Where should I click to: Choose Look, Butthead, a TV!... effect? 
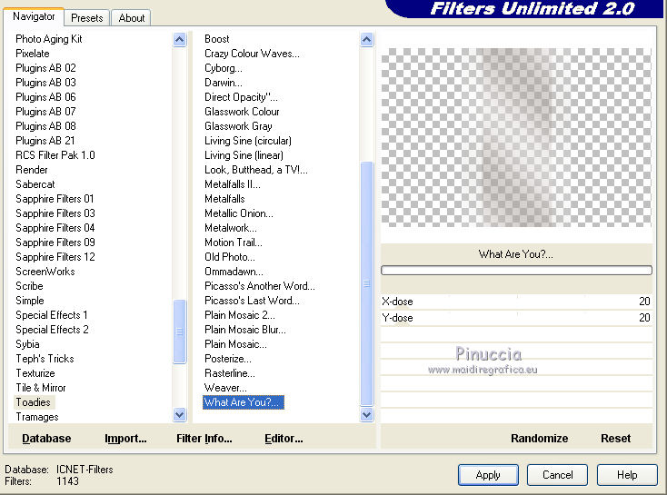coord(256,170)
